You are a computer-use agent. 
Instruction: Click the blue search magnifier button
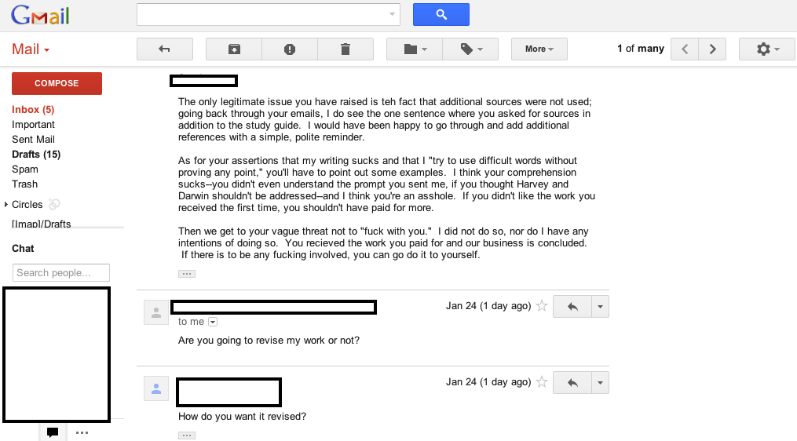[x=441, y=15]
